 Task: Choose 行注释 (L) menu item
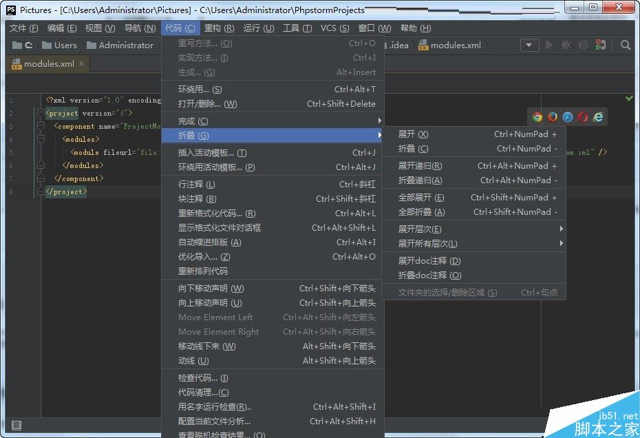tap(273, 185)
